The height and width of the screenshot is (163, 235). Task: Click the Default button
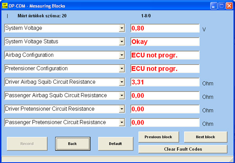pyautogui.click(x=115, y=144)
